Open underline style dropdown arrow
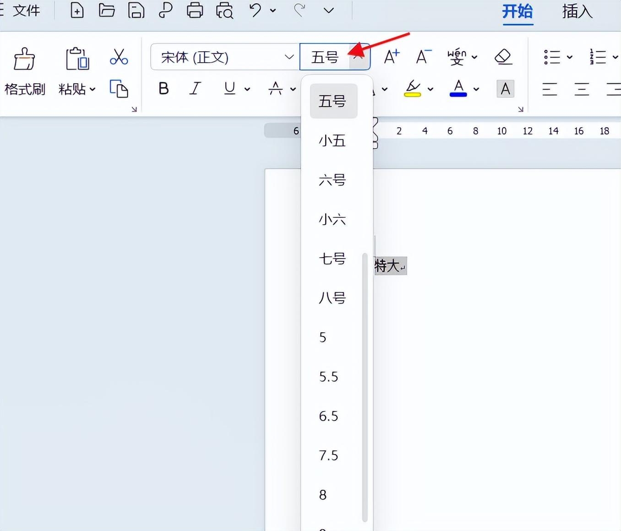621x531 pixels. click(247, 89)
